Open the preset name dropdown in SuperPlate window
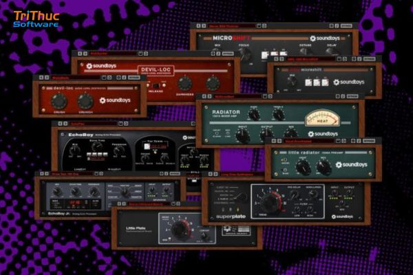 [242, 174]
